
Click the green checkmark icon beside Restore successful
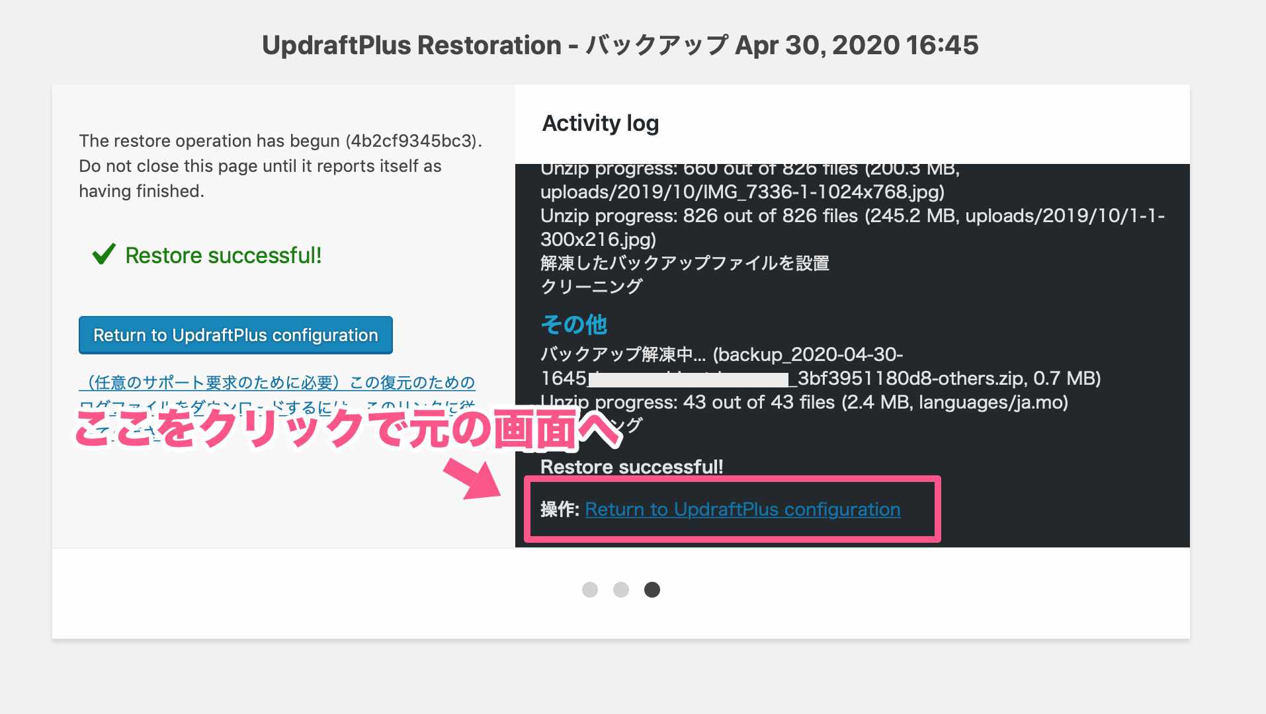point(104,255)
